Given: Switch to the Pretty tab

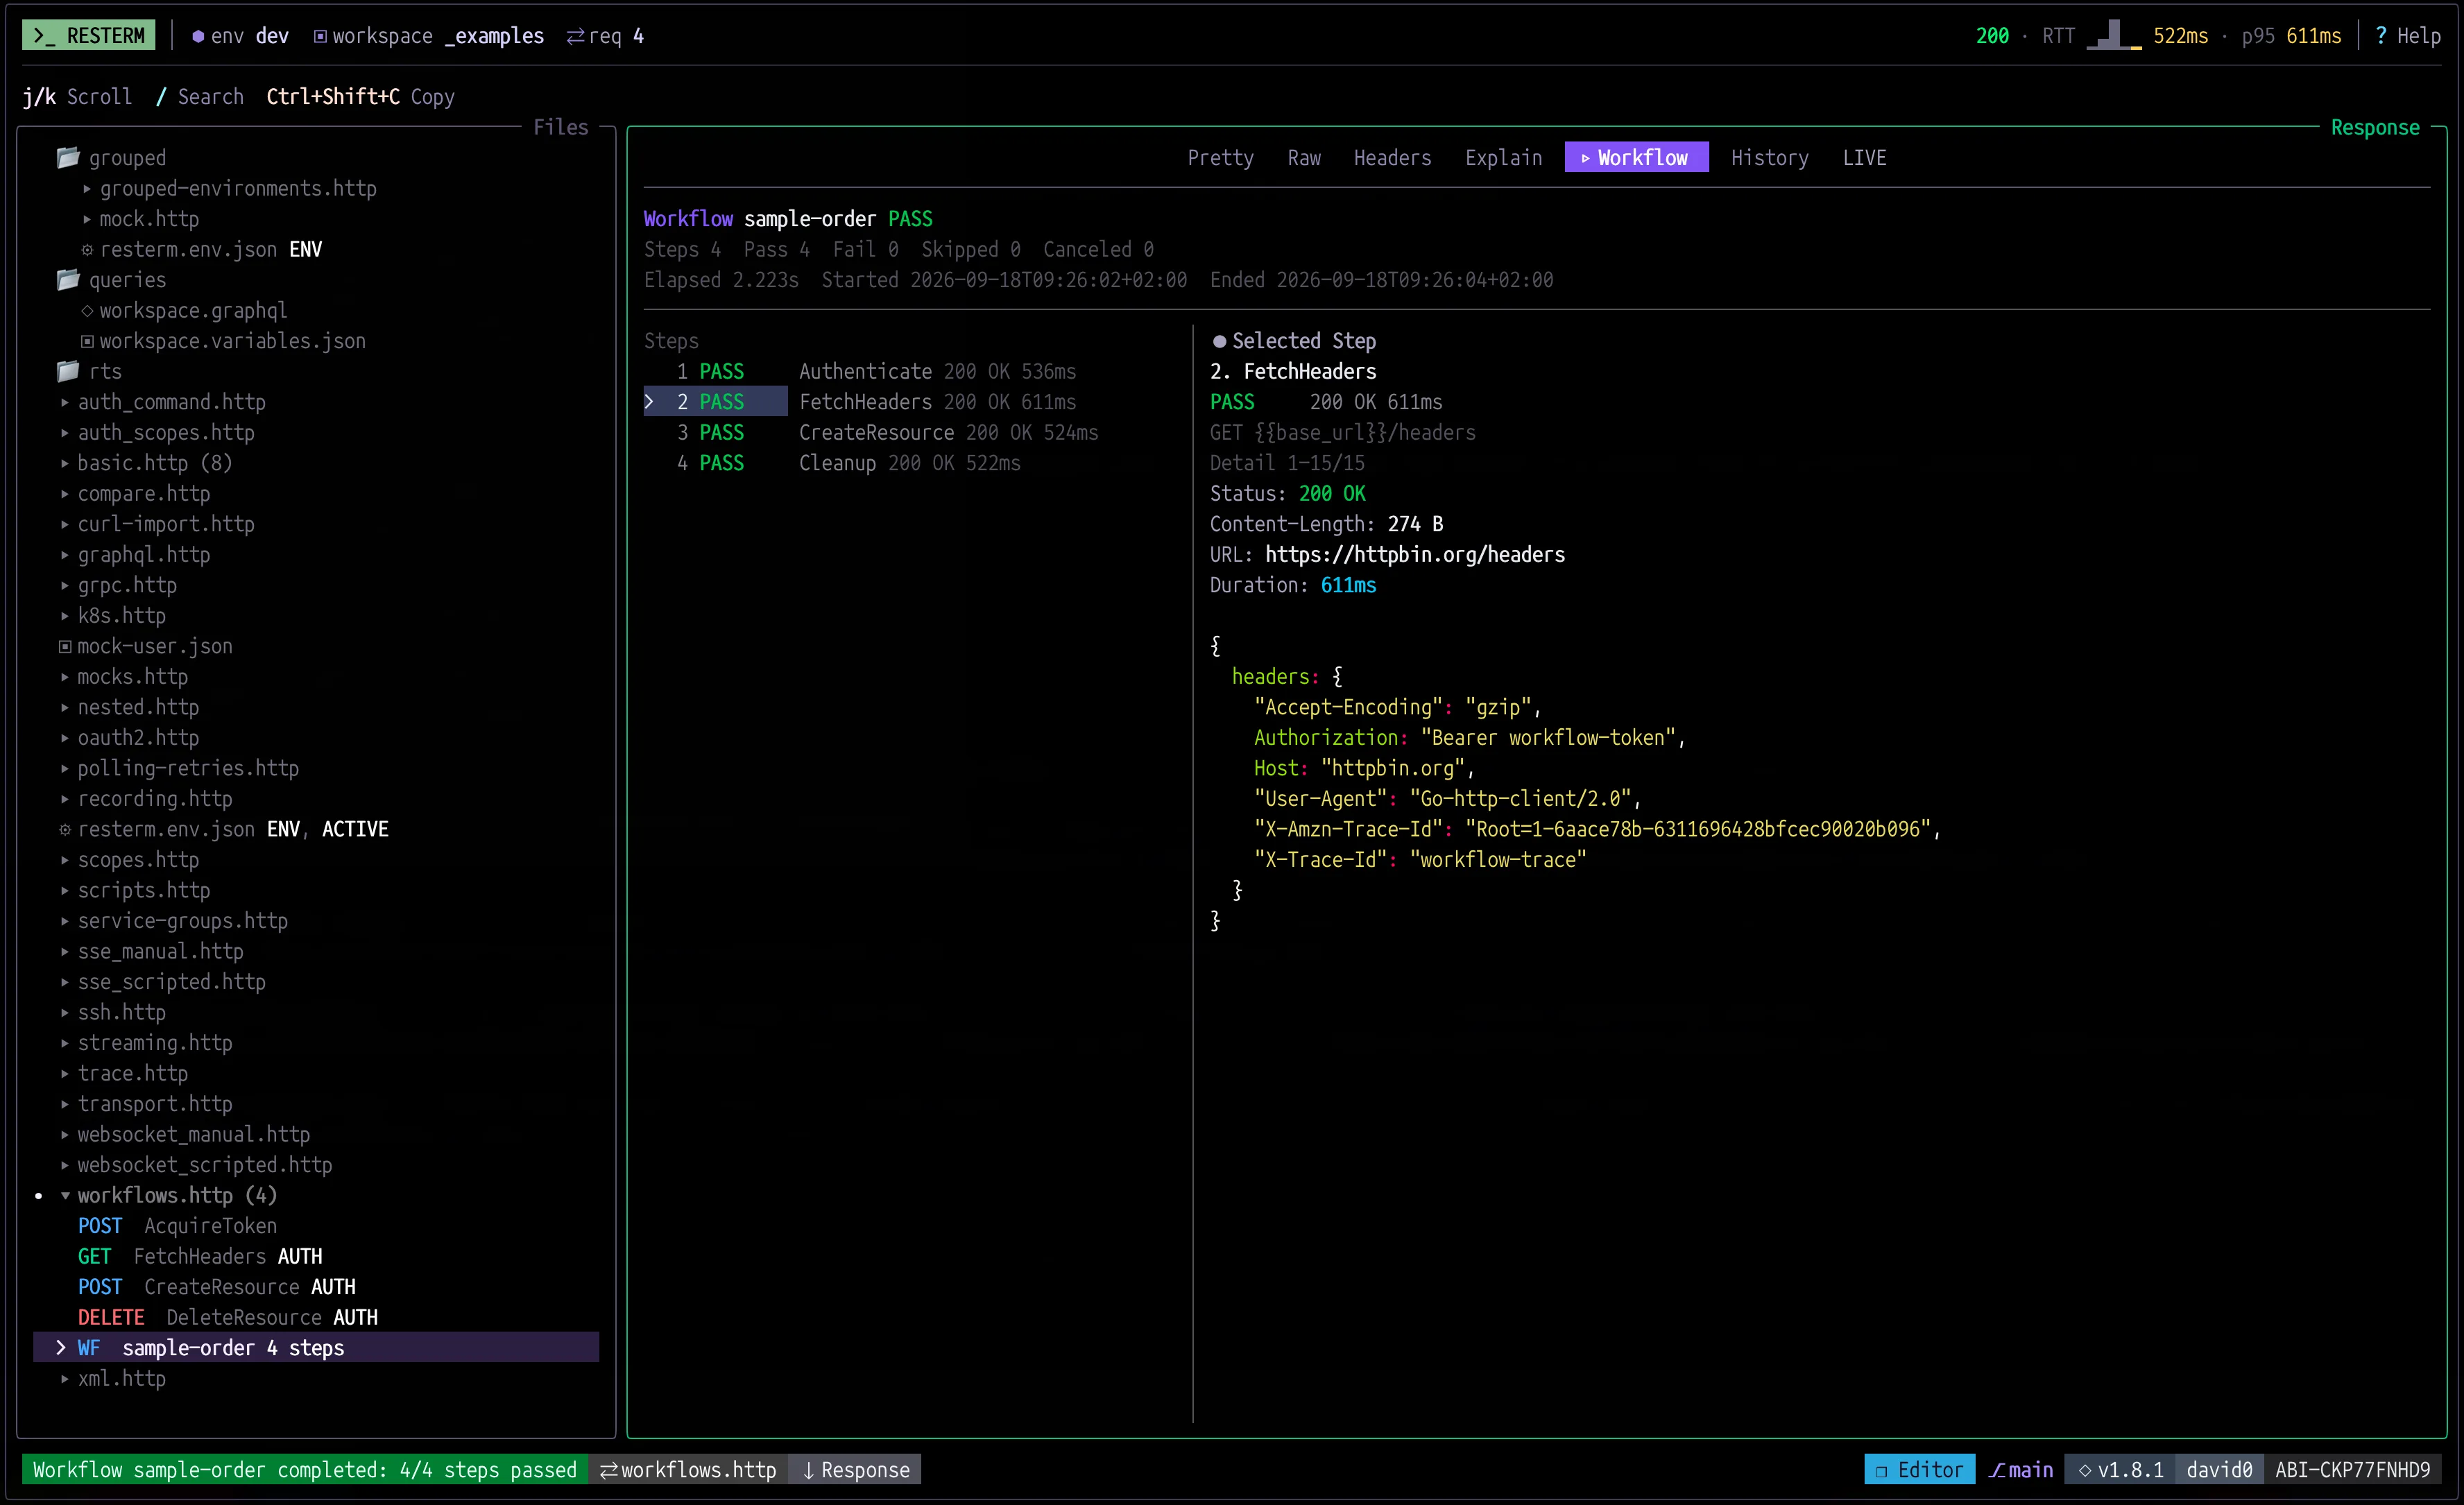Looking at the screenshot, I should tap(1220, 157).
